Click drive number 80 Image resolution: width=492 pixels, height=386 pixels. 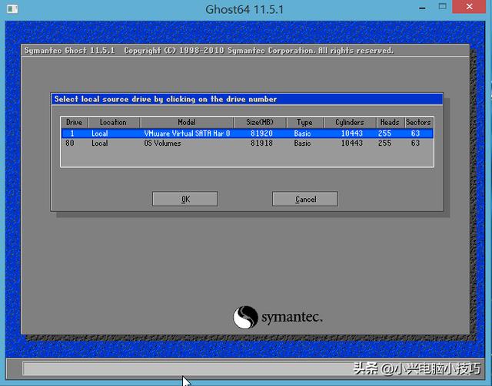point(70,144)
